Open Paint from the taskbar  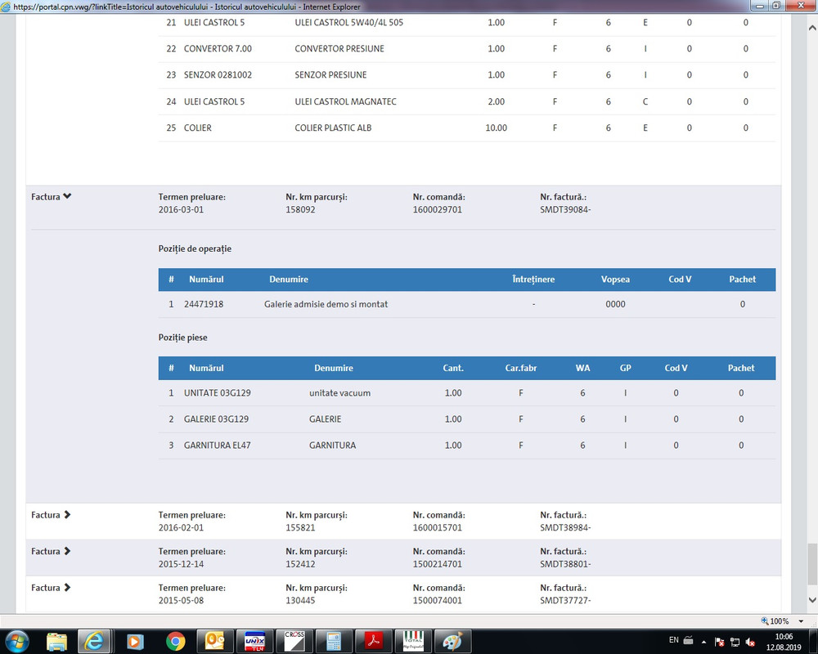click(453, 641)
